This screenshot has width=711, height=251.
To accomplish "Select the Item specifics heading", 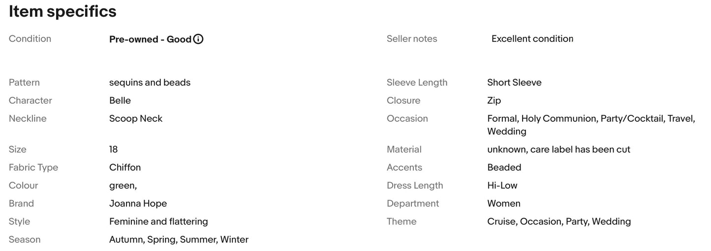I will [62, 11].
